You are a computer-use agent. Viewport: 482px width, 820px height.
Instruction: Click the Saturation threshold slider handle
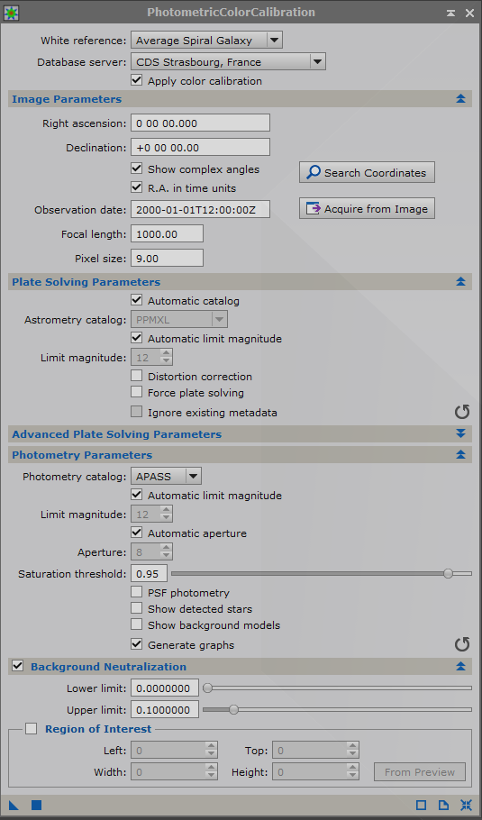click(x=448, y=574)
